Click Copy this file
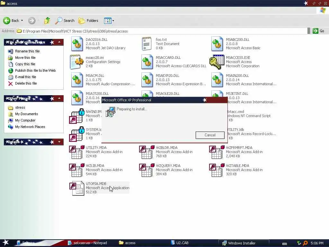The image size is (329, 247). [x=25, y=64]
